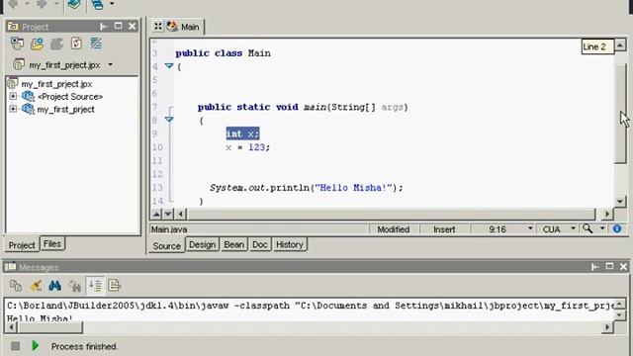Image resolution: width=633 pixels, height=356 pixels.
Task: Click the refresh project icon
Action: [x=76, y=44]
